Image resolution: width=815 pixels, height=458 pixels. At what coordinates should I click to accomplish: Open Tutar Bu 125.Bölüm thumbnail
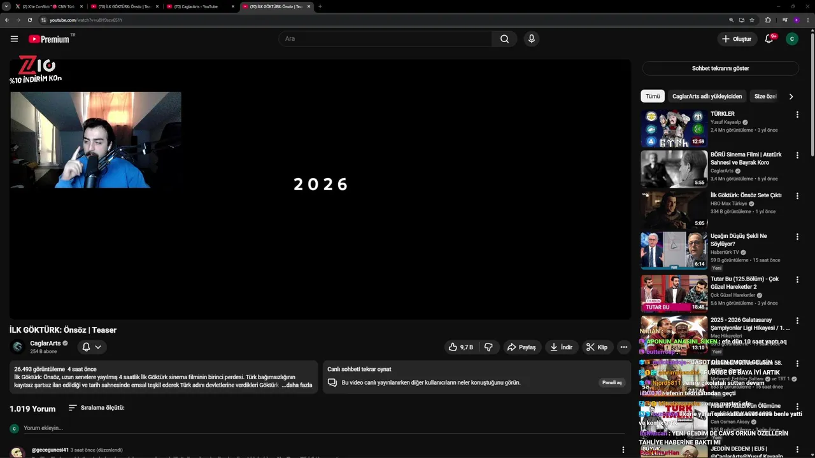pyautogui.click(x=674, y=294)
